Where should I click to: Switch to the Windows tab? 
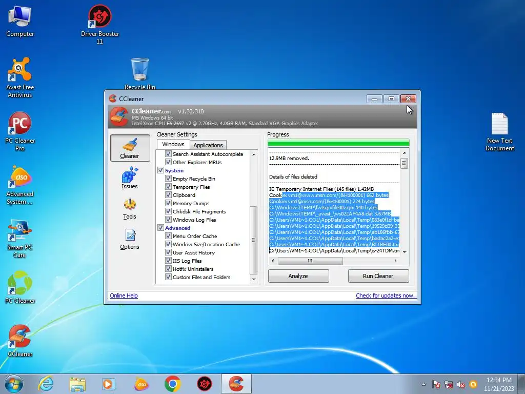point(173,144)
